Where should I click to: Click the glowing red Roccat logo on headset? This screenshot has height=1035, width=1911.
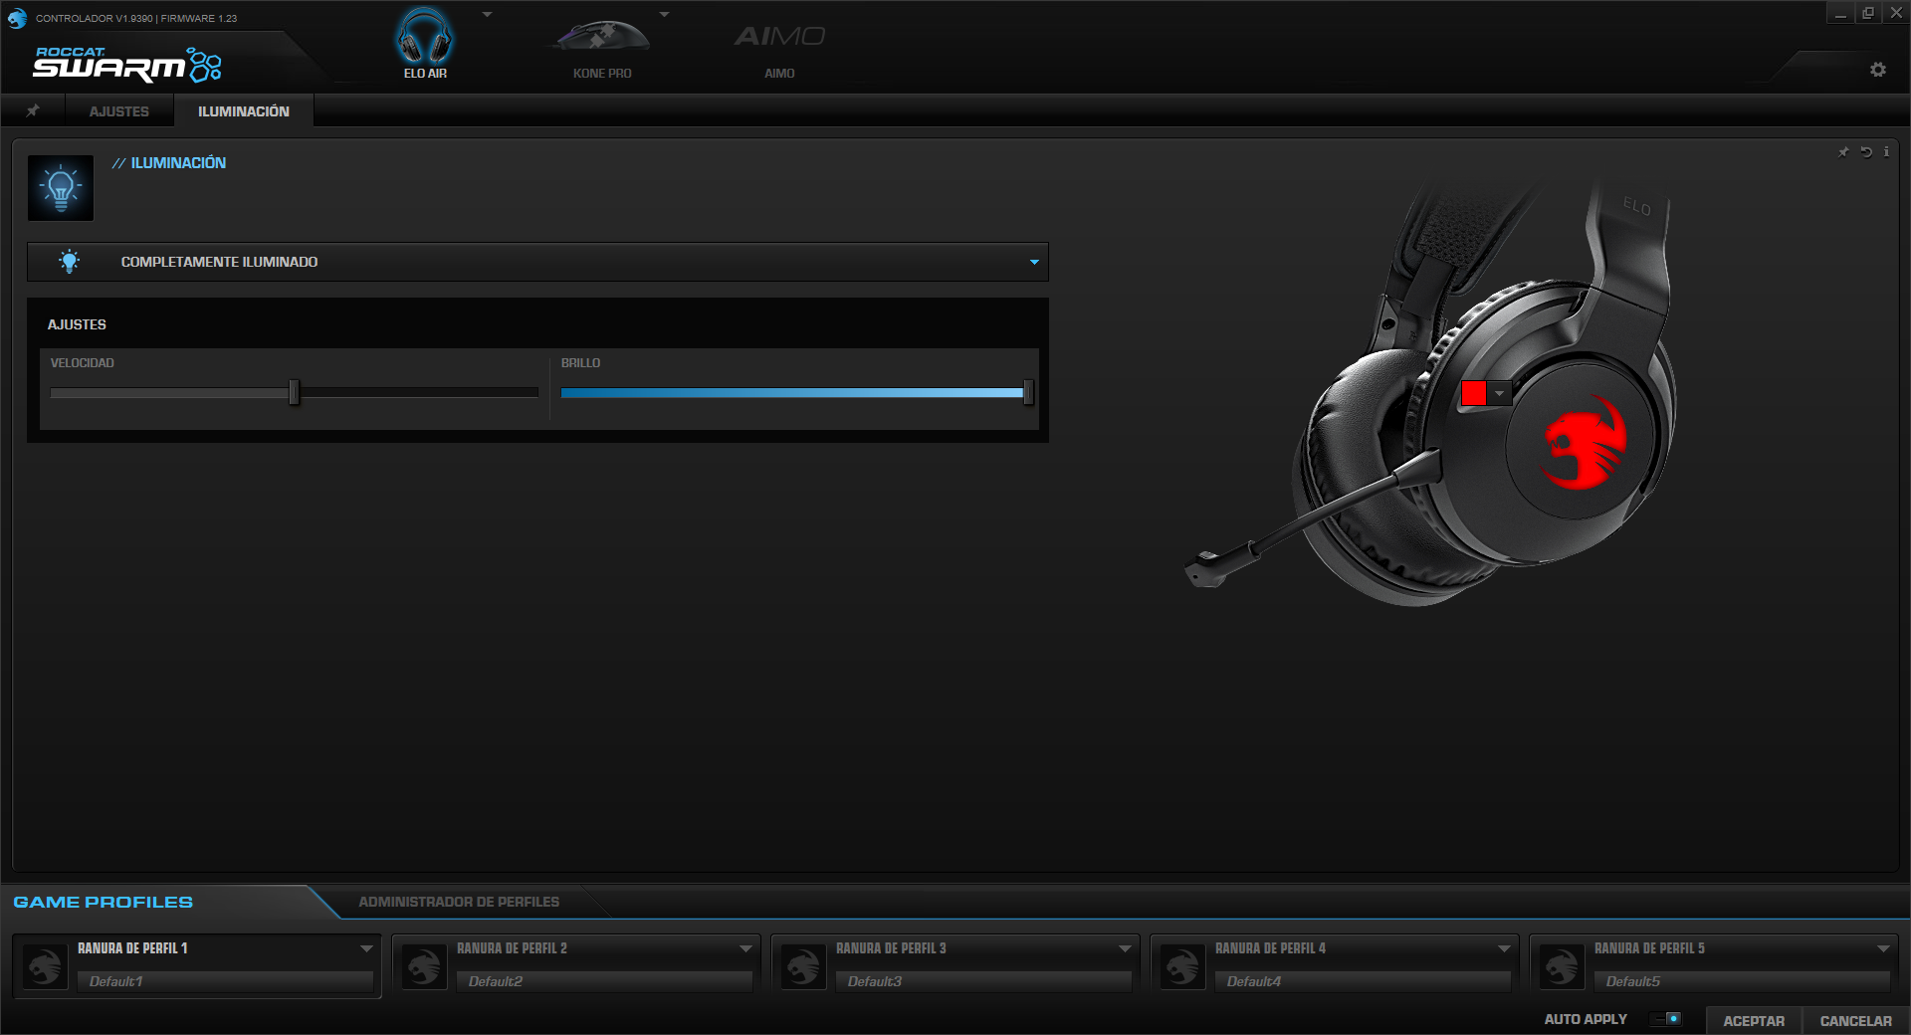coord(1584,442)
